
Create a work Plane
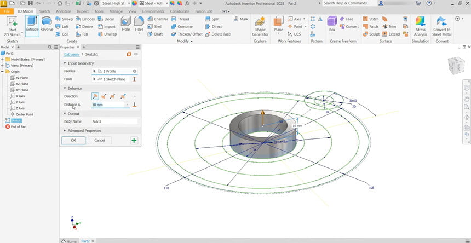278,25
